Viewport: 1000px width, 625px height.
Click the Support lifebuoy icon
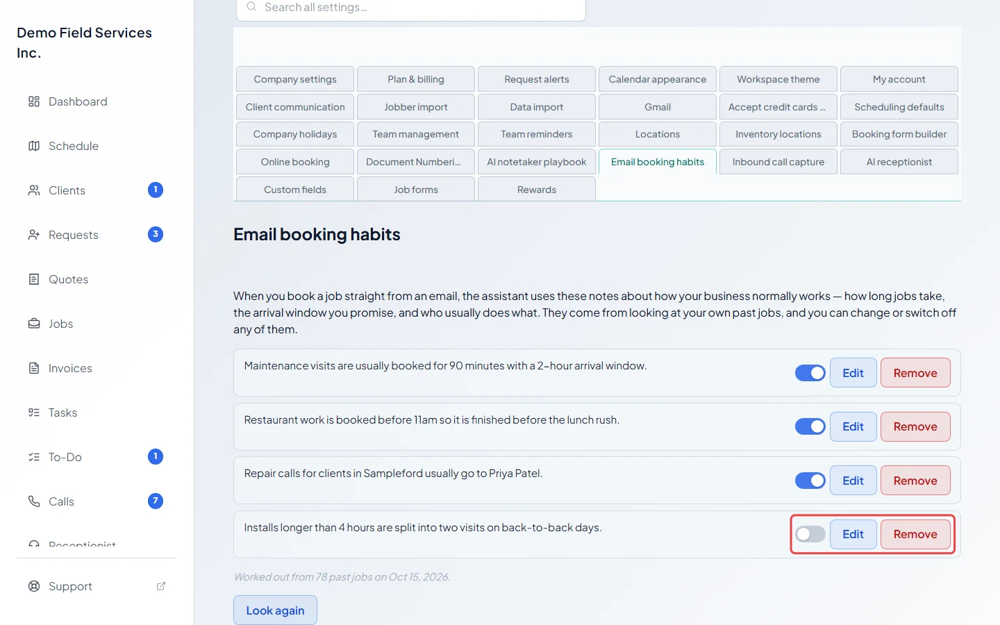[x=34, y=586]
